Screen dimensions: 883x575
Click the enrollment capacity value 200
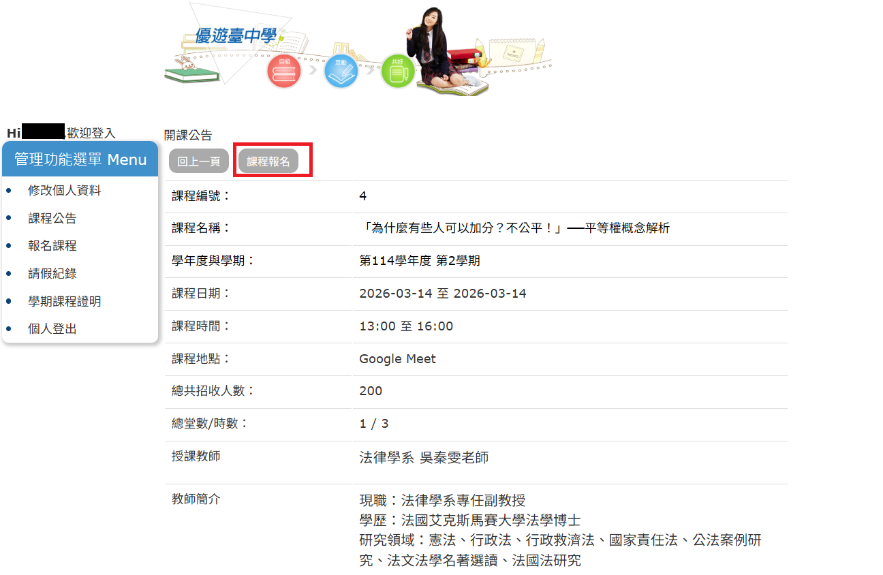pos(371,391)
